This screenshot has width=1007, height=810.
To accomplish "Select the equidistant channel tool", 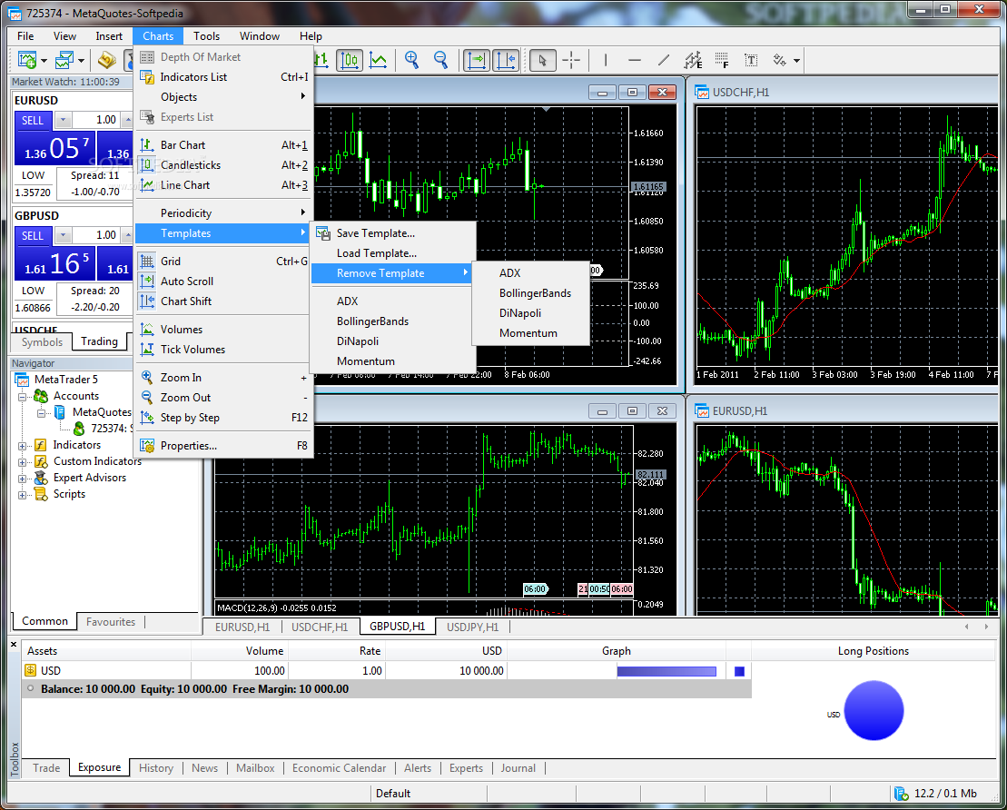I will pyautogui.click(x=693, y=60).
